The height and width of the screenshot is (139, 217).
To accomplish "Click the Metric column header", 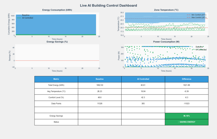I will click(56, 79).
